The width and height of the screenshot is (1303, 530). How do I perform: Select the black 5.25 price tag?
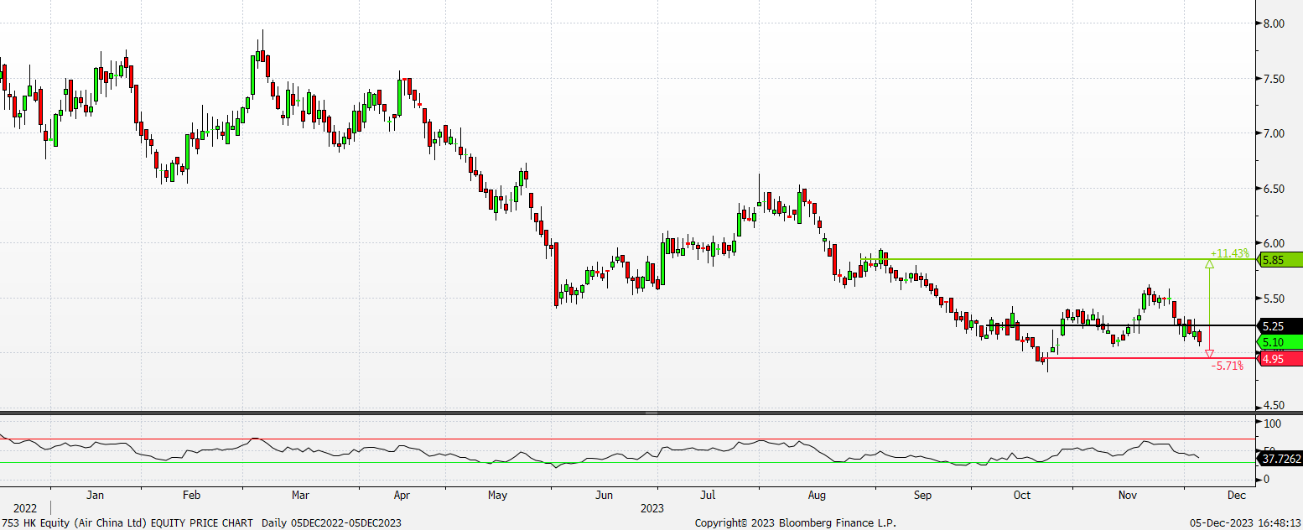point(1280,326)
